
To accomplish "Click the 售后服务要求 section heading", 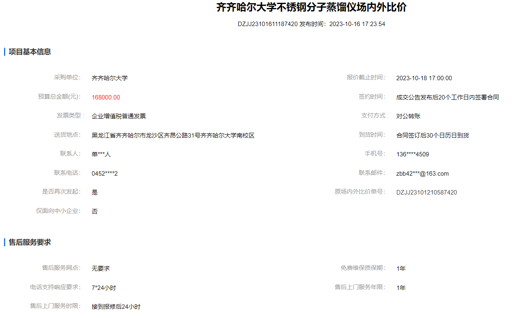I will click(x=30, y=242).
